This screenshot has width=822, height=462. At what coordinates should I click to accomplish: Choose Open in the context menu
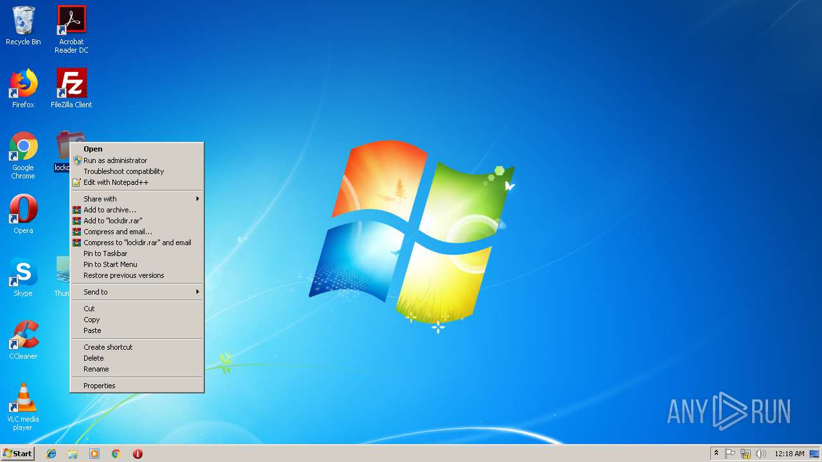tap(137, 149)
